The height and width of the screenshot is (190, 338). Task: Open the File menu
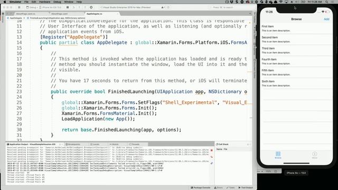(26, 2)
